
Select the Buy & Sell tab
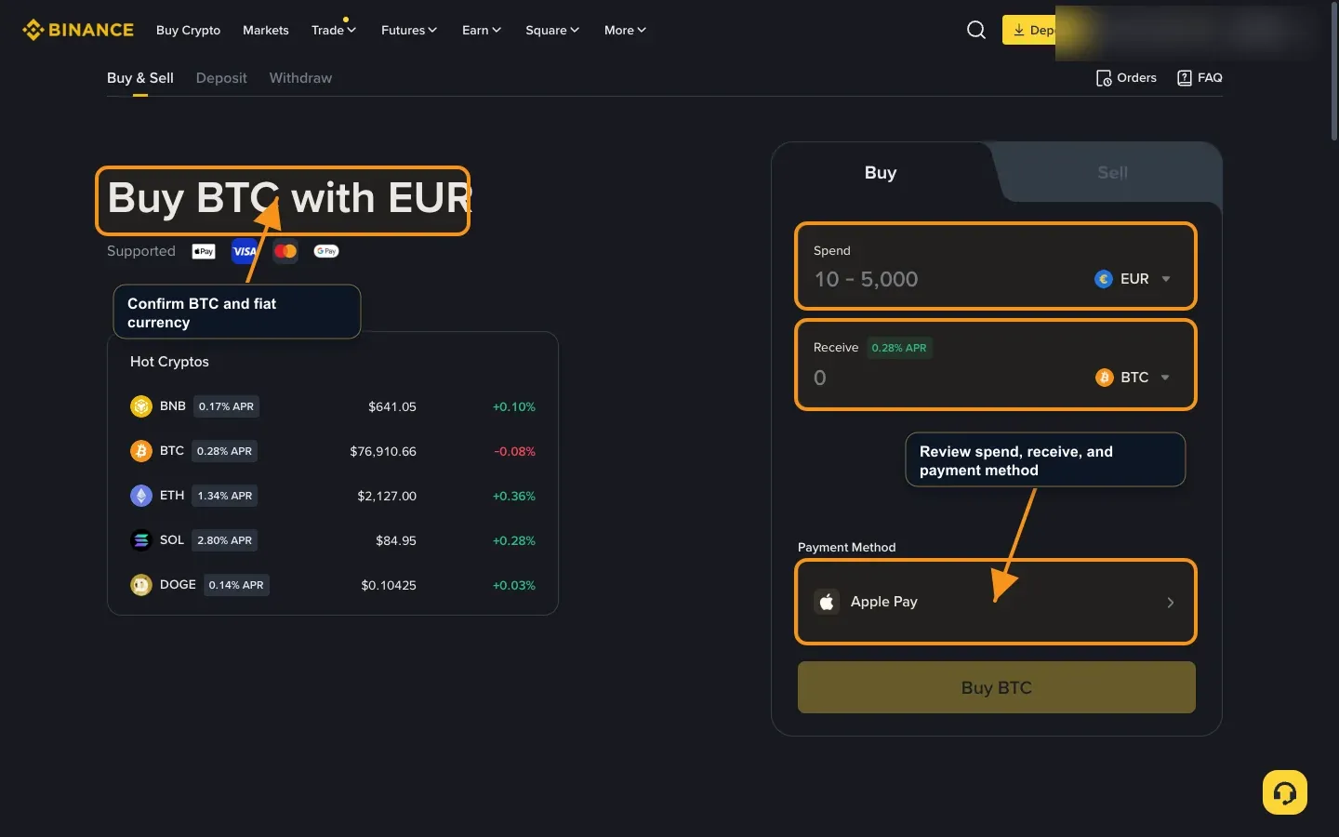(x=140, y=78)
